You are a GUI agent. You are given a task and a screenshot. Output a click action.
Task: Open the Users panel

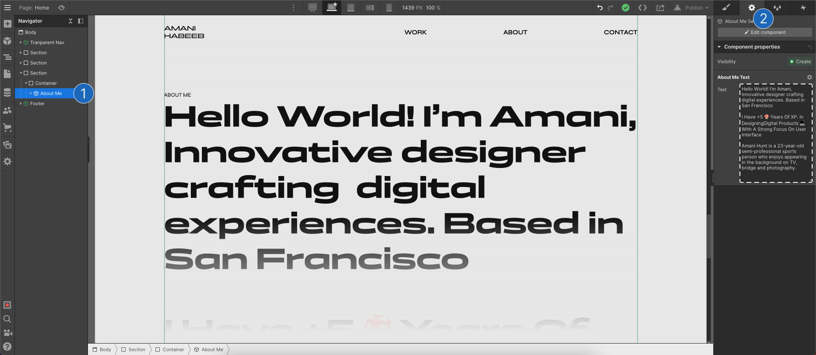(7, 110)
